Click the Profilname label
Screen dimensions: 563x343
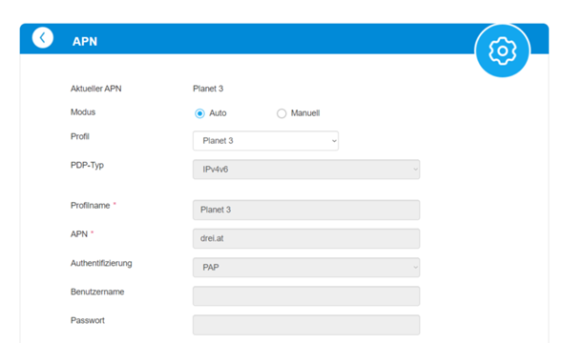point(90,206)
